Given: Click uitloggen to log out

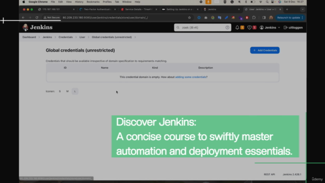Looking at the screenshot, I should (293, 27).
